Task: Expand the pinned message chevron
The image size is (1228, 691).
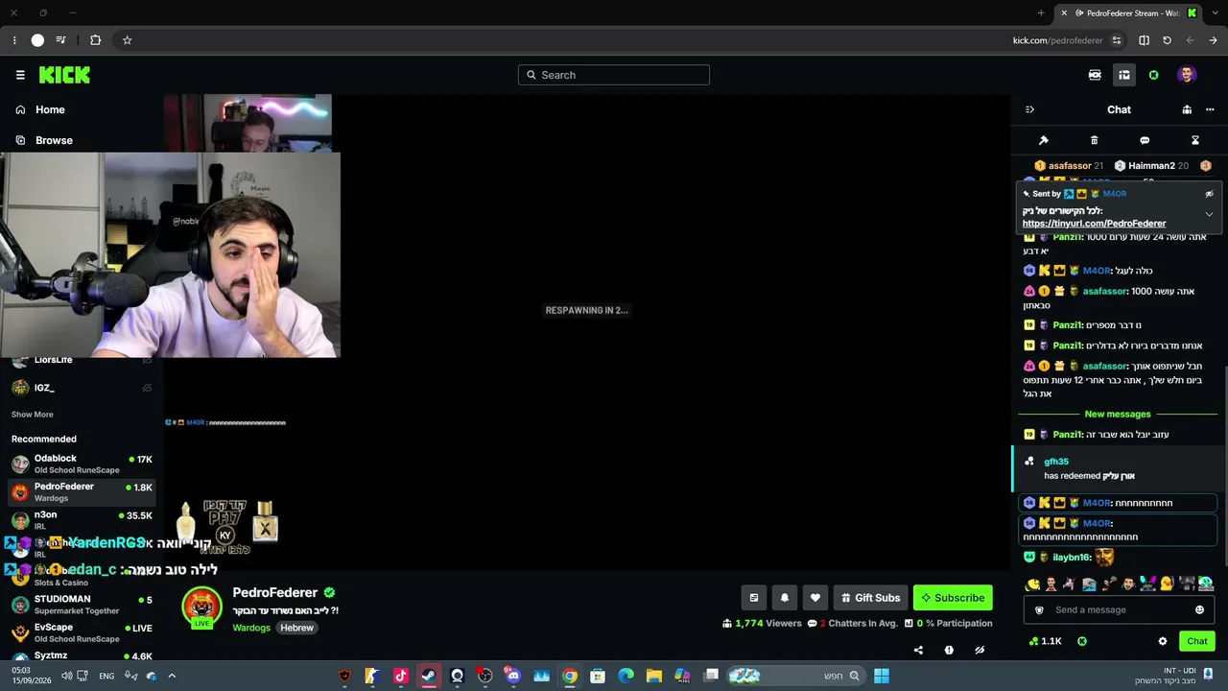Action: (x=1209, y=214)
